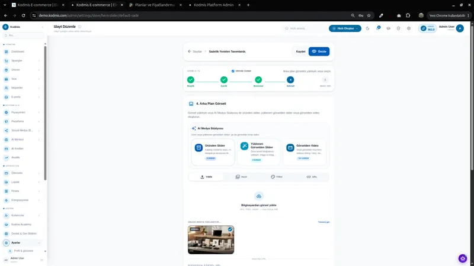Open the Siparişler sidebar icon
474x266 pixels.
(7, 61)
